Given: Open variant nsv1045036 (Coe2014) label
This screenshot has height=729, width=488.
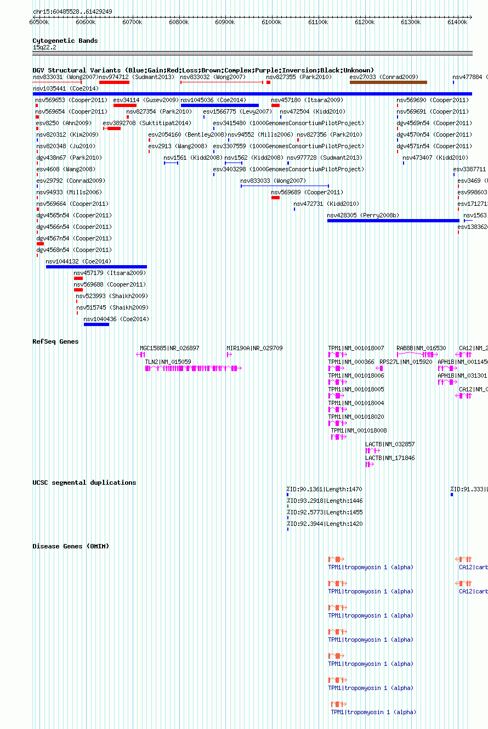Looking at the screenshot, I should pos(214,100).
